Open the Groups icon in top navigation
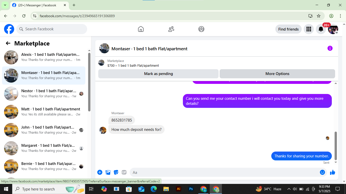Viewport: 346px width, 194px height. (x=201, y=29)
